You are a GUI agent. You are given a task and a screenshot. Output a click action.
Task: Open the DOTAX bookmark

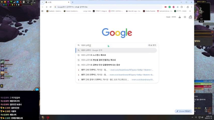click(x=116, y=11)
